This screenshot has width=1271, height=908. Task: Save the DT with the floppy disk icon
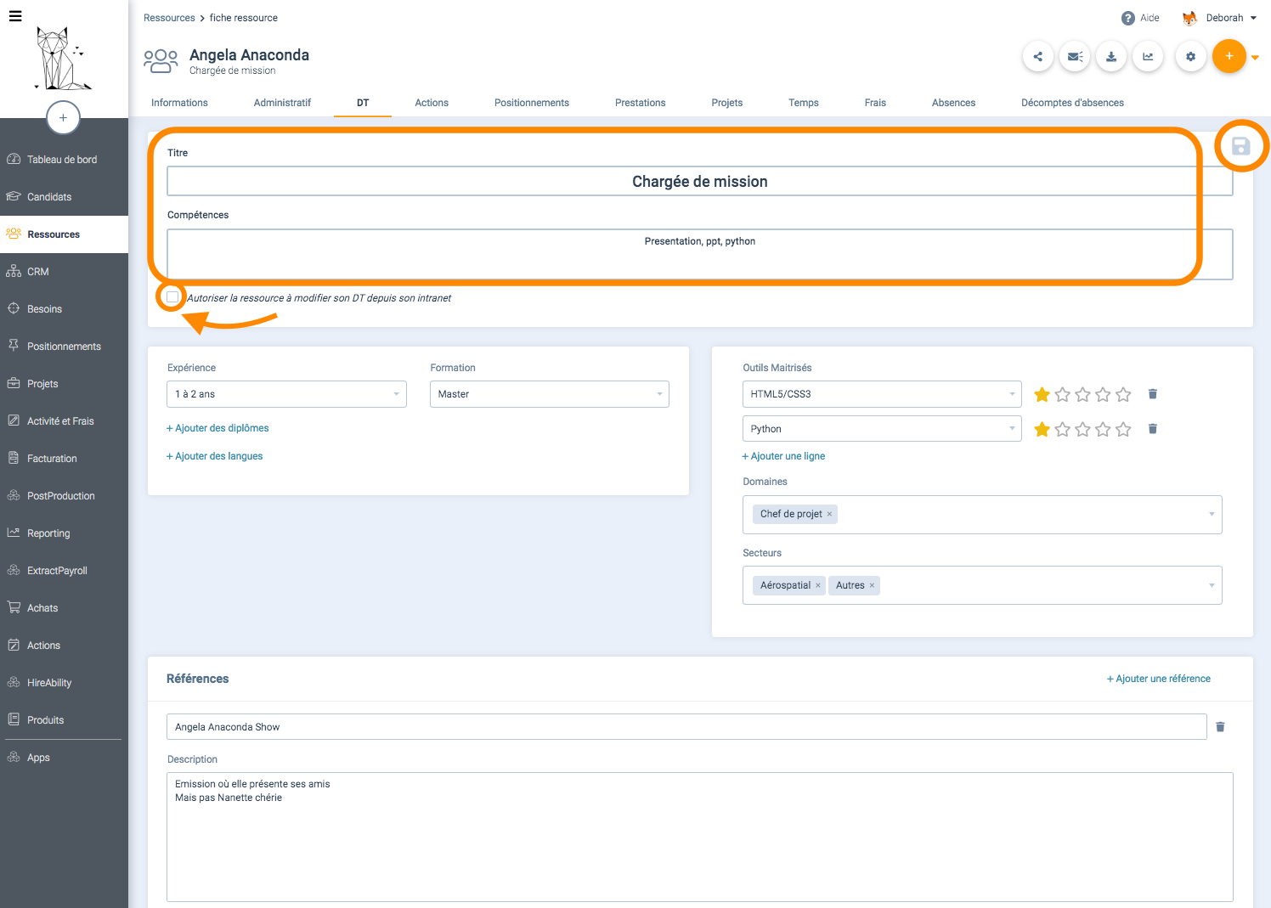pos(1240,146)
